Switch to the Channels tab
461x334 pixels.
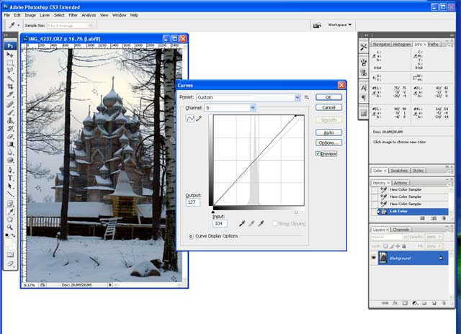click(x=400, y=230)
